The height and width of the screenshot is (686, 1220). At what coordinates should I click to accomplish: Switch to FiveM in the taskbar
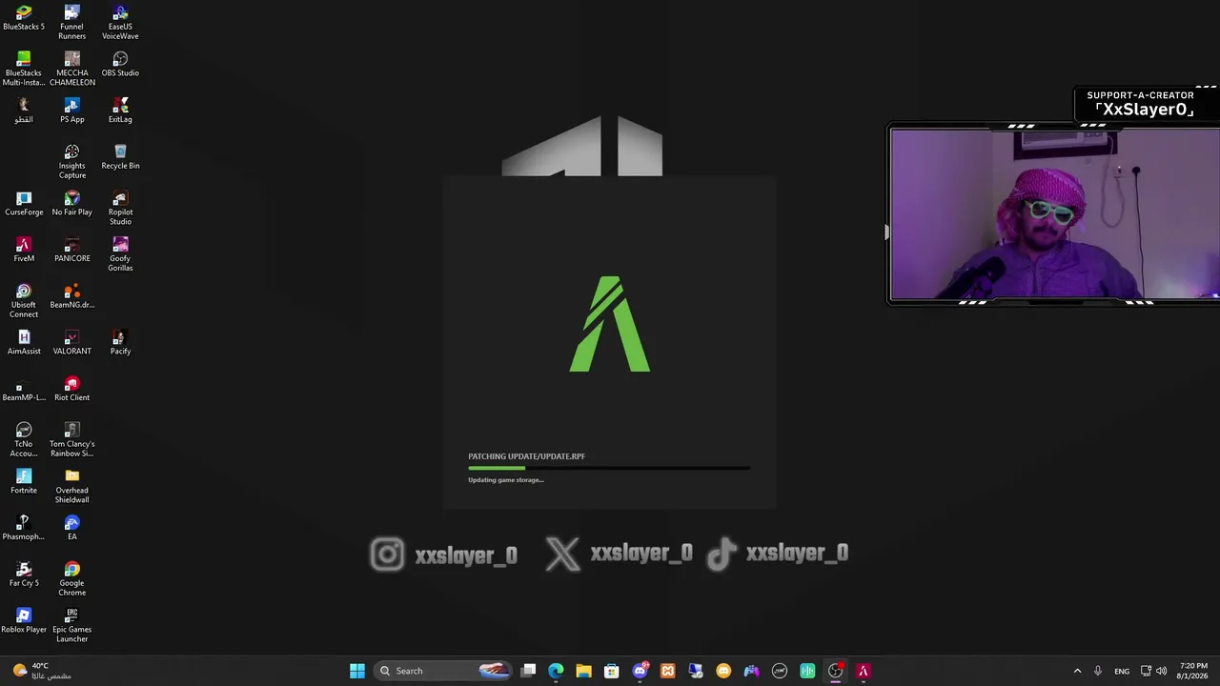[864, 671]
